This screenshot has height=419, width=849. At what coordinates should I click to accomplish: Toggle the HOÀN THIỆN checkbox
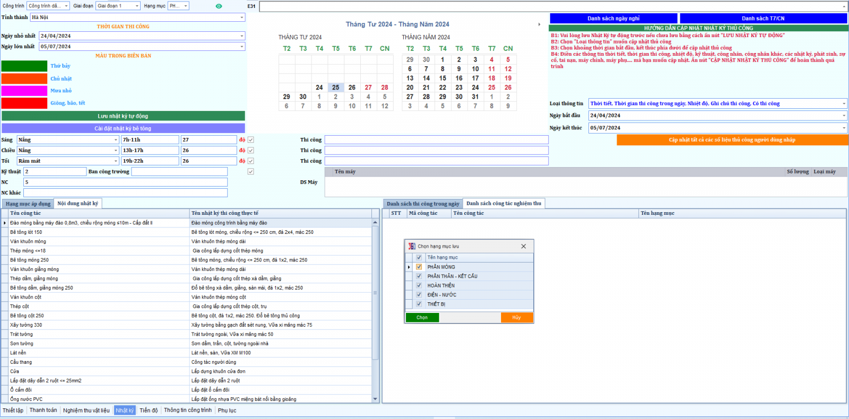[419, 285]
